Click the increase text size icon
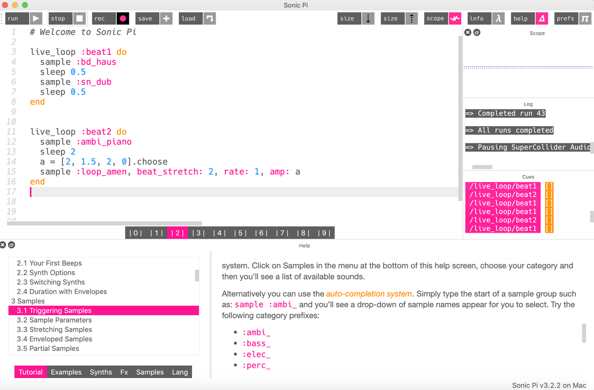594x390 pixels. tap(411, 19)
